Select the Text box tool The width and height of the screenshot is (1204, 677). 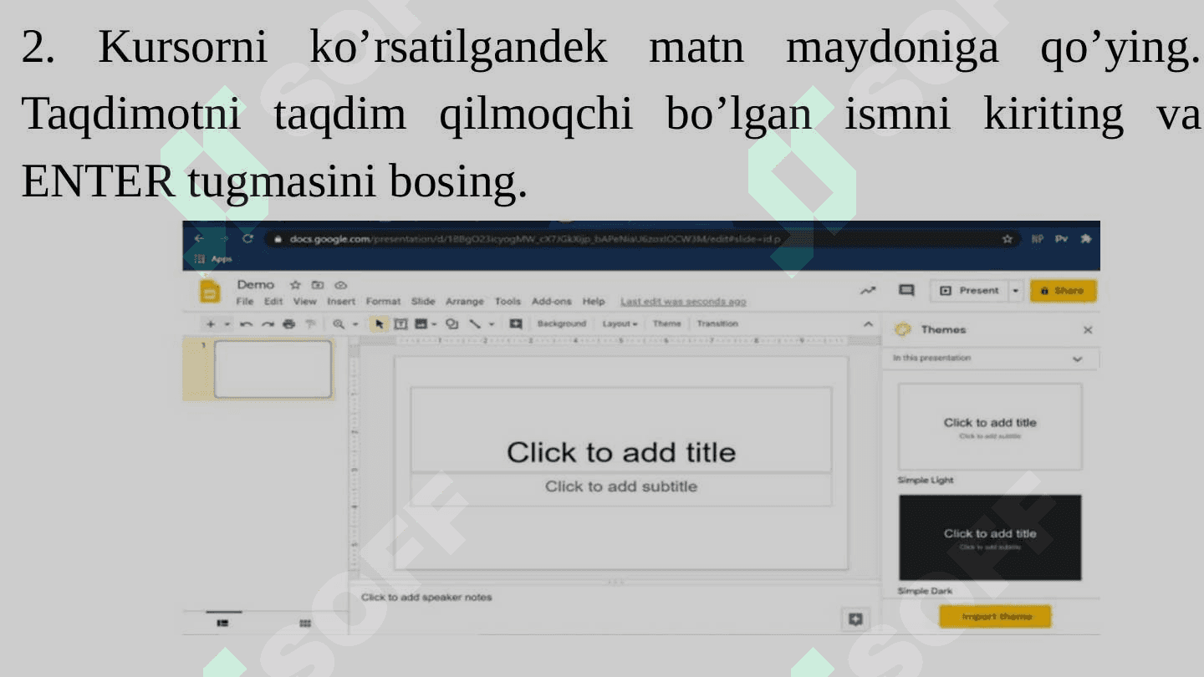click(x=400, y=324)
